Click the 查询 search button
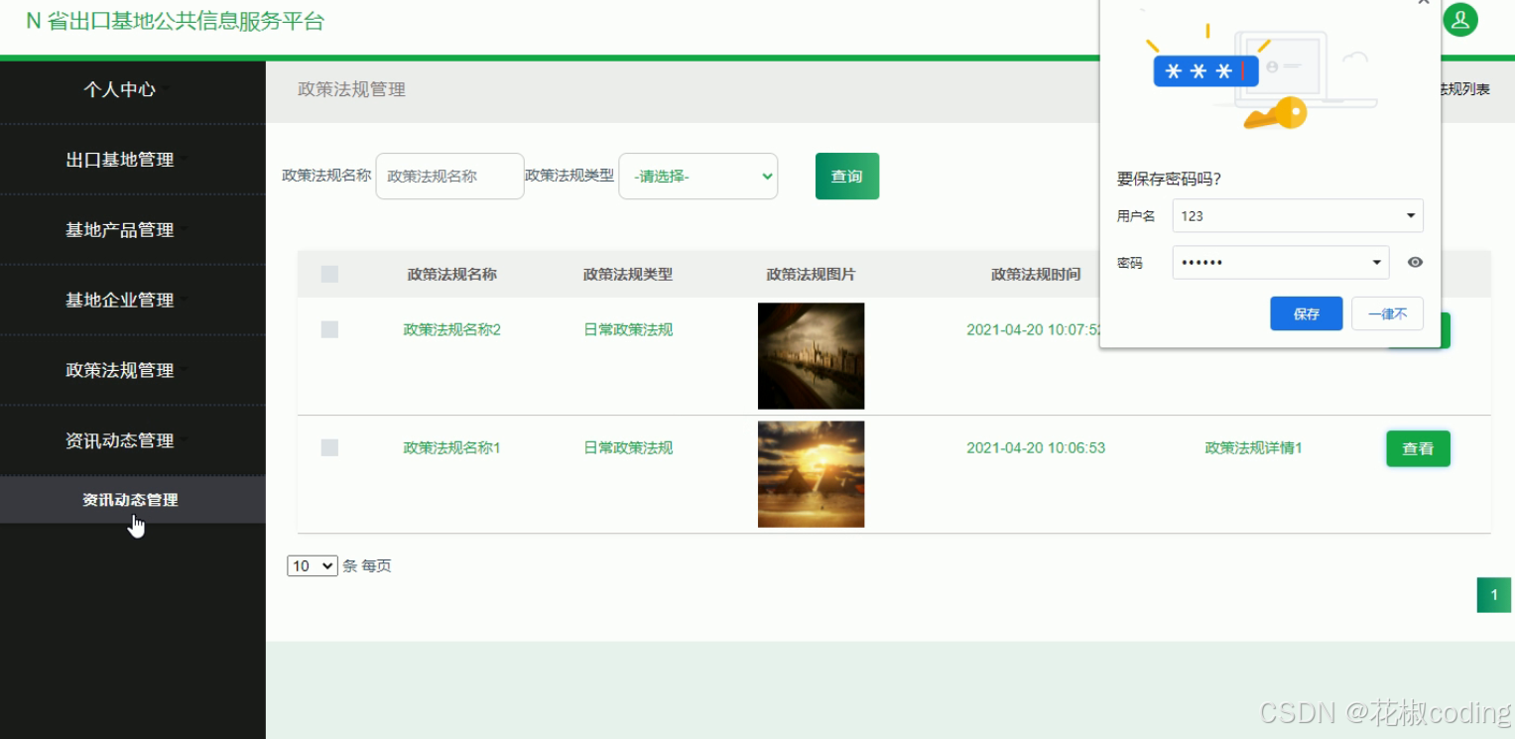 847,177
